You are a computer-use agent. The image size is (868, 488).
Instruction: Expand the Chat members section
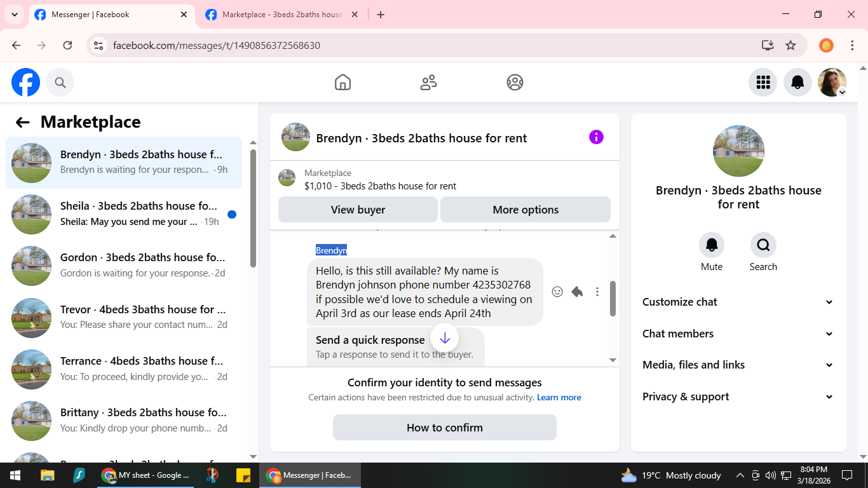(x=738, y=334)
